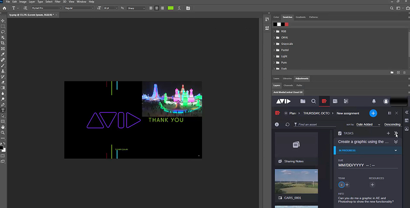The height and width of the screenshot is (208, 410).
Task: Open the Layer menu
Action: tap(32, 1)
